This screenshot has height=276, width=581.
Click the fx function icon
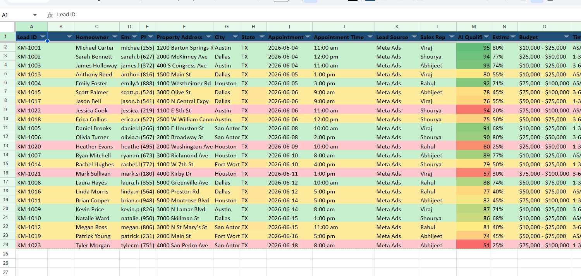(50, 15)
